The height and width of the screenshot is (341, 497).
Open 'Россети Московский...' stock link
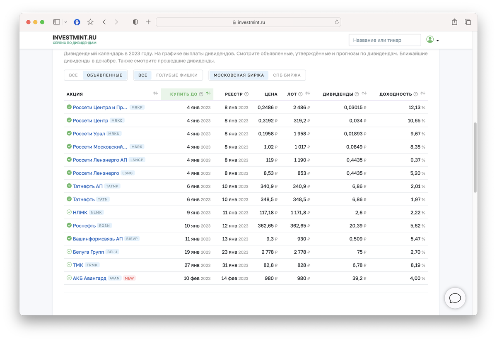pyautogui.click(x=100, y=147)
